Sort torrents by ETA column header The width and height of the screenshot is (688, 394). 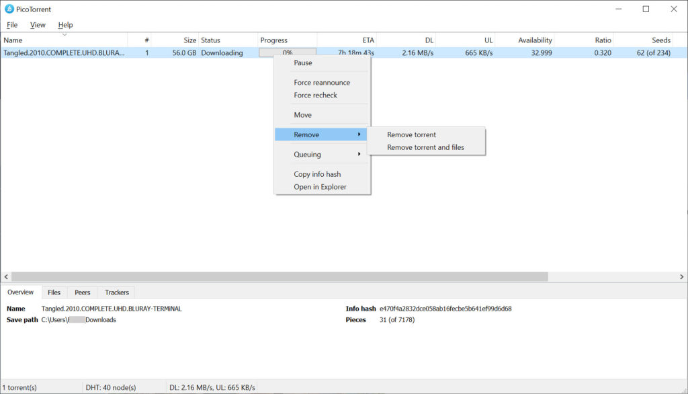pyautogui.click(x=347, y=40)
